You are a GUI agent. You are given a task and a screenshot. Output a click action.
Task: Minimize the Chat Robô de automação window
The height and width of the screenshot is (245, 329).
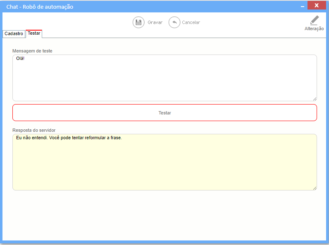pos(303,7)
